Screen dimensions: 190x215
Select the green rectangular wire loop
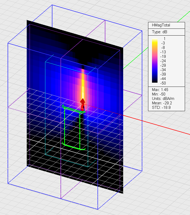[x=65, y=126]
